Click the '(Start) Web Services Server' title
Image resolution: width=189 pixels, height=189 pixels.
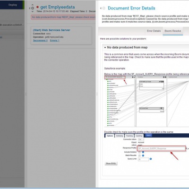[x=52, y=30]
